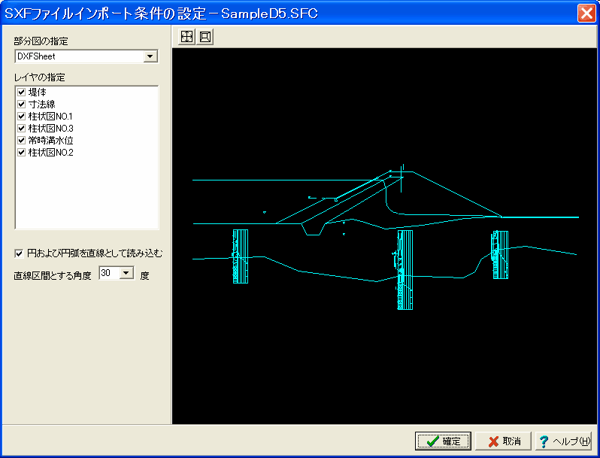Select the 柱状図NO.3 layer name text
The width and height of the screenshot is (600, 458).
(51, 128)
